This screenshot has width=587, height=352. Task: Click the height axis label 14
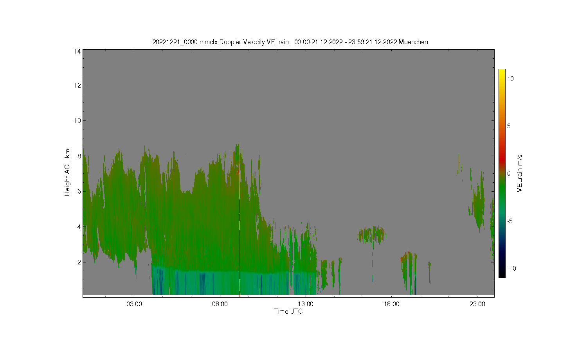[x=77, y=51]
